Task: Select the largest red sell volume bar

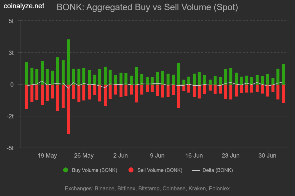Action: (68, 109)
